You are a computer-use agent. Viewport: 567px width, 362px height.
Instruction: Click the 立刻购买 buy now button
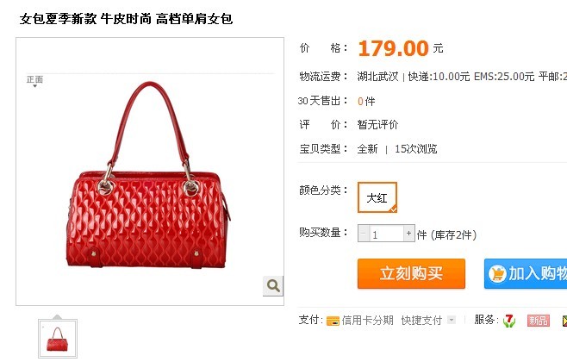411,274
